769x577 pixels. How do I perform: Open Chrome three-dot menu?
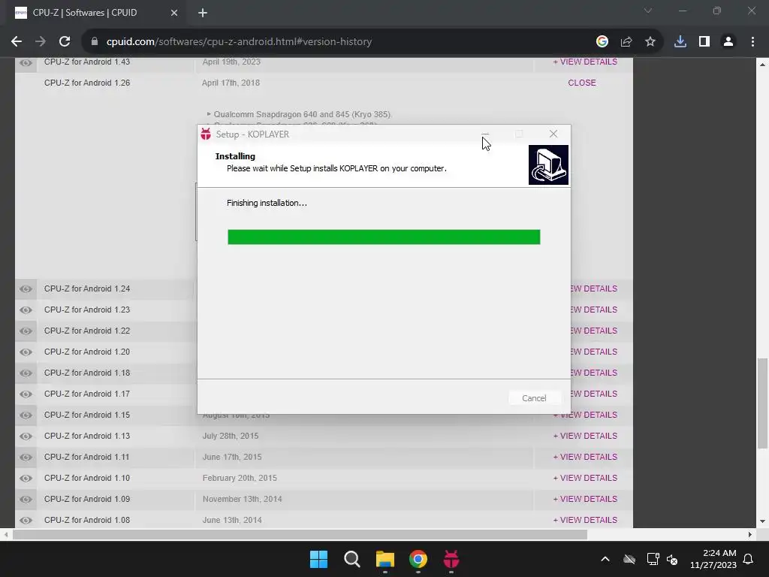[x=752, y=42]
